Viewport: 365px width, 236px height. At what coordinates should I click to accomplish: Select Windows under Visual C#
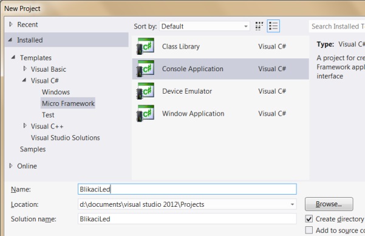[x=56, y=92]
